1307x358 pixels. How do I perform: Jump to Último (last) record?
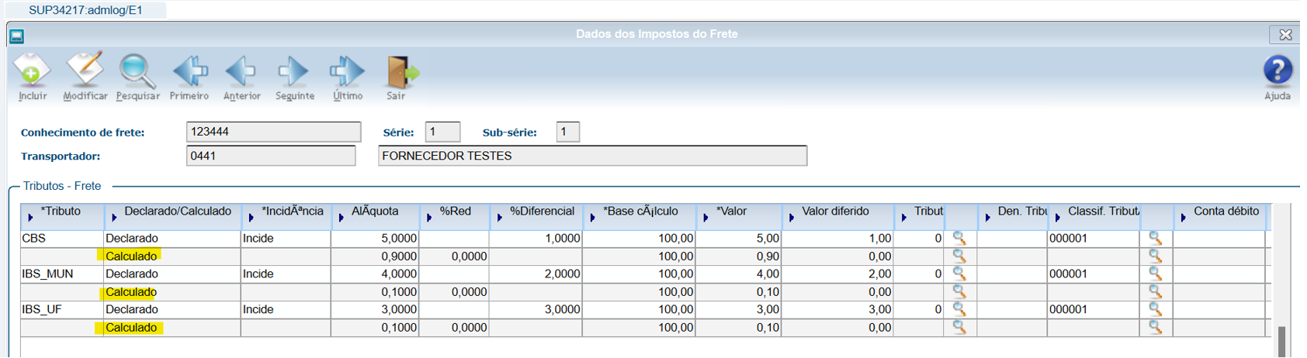click(x=347, y=71)
